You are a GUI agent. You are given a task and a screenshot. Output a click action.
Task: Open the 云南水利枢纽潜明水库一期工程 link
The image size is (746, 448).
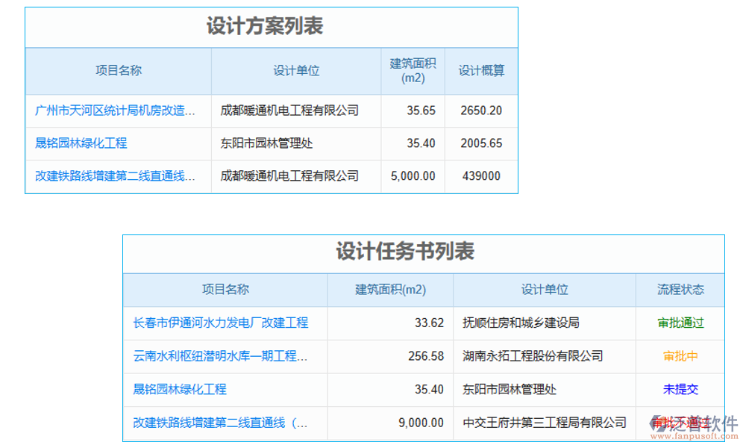[x=219, y=357]
